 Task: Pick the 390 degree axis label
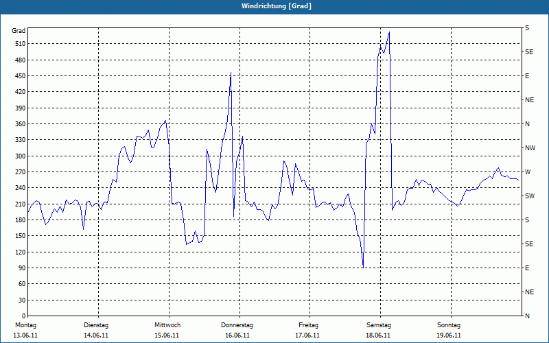(20, 108)
